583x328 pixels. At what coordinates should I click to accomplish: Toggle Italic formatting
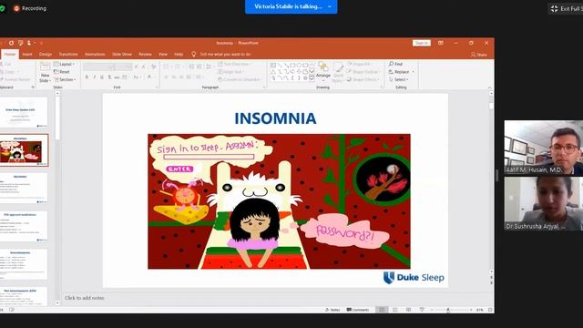click(95, 77)
